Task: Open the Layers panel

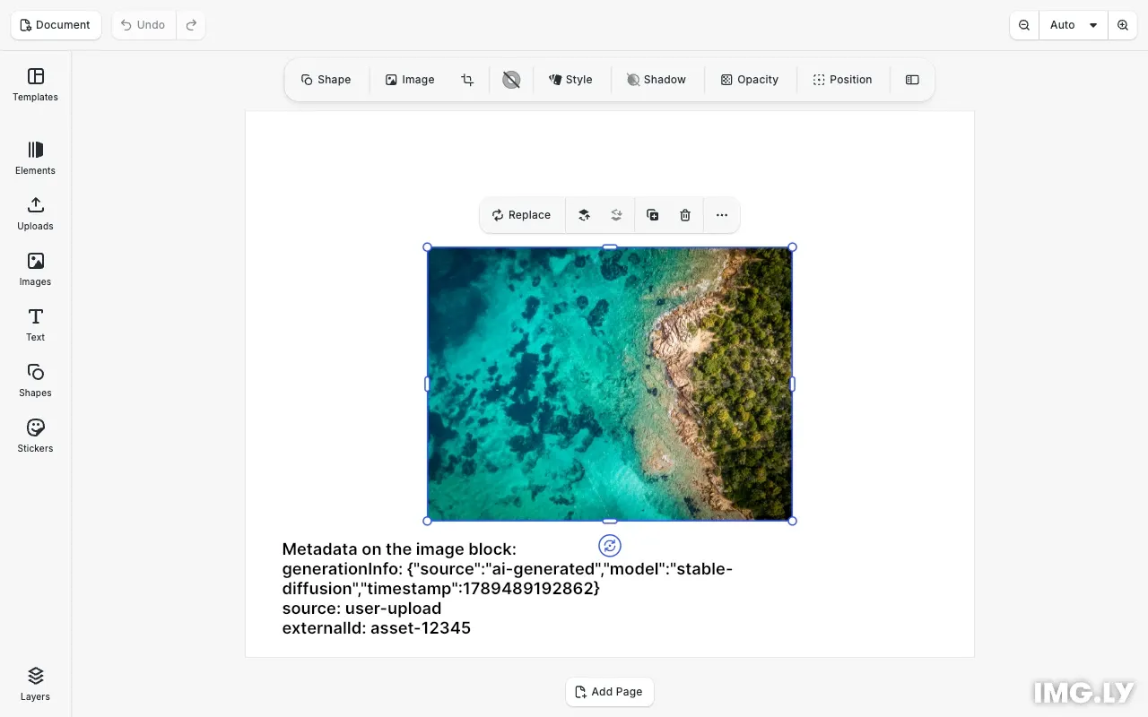Action: coord(35,684)
